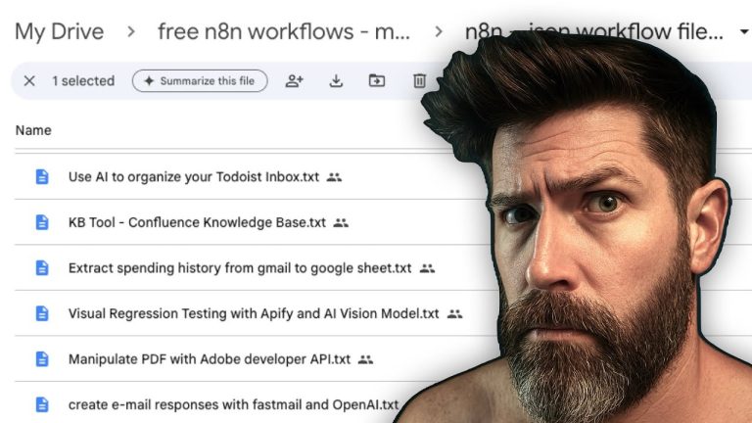Select create e-mail responses with fastmail file
The image size is (752, 423).
(234, 404)
